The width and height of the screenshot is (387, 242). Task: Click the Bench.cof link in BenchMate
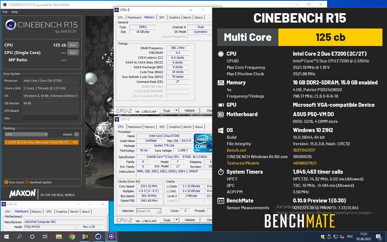236,150
